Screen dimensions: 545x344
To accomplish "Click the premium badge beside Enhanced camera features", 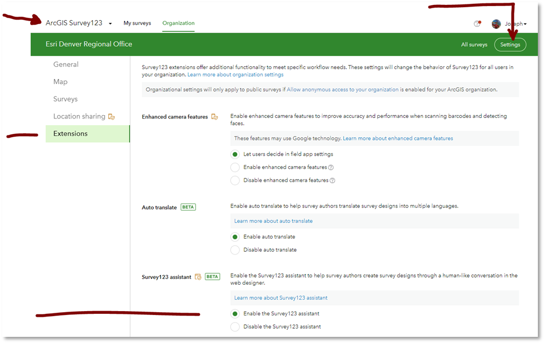I will [x=214, y=117].
